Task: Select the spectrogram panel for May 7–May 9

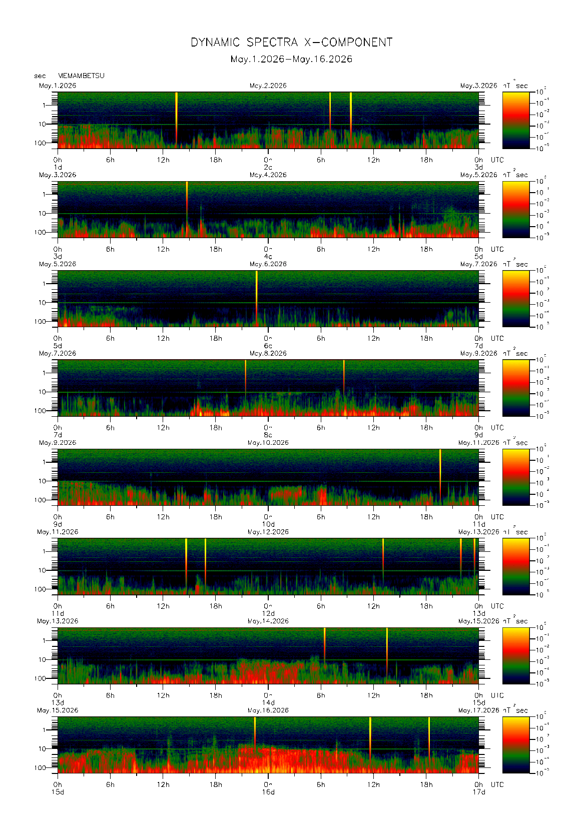Action: coord(268,388)
